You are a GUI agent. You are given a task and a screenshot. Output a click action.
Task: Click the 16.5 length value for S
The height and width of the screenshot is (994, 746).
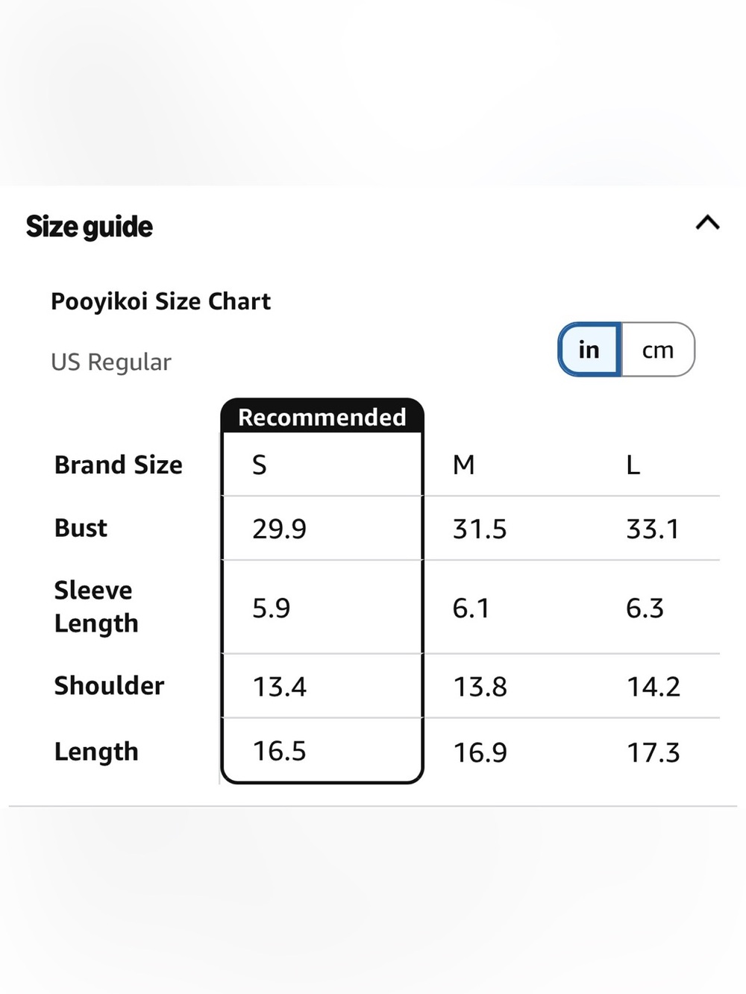[279, 751]
